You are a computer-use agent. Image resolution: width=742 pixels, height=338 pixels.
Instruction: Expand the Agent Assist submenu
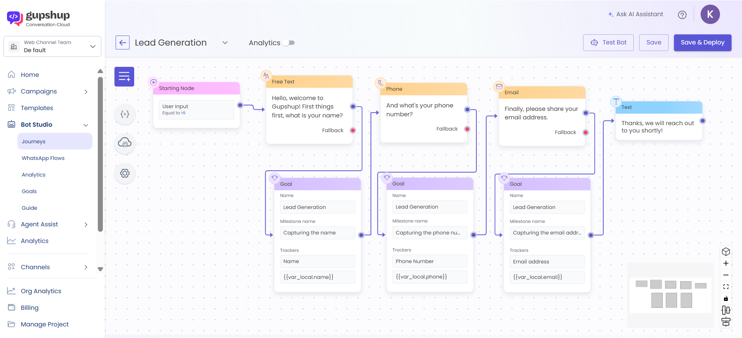(x=86, y=224)
